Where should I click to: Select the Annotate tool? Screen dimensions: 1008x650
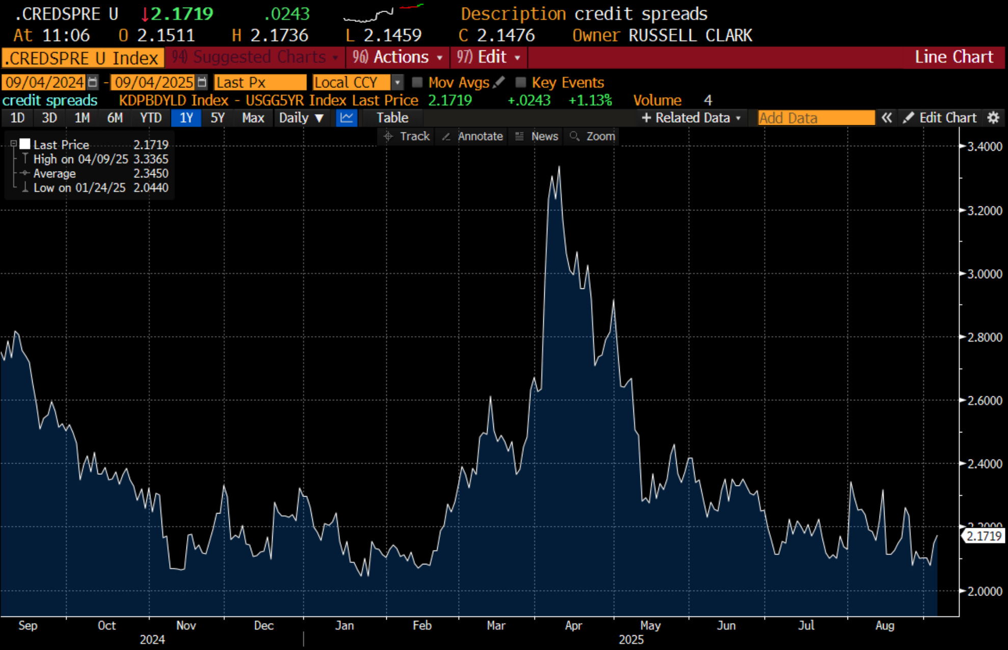point(472,137)
